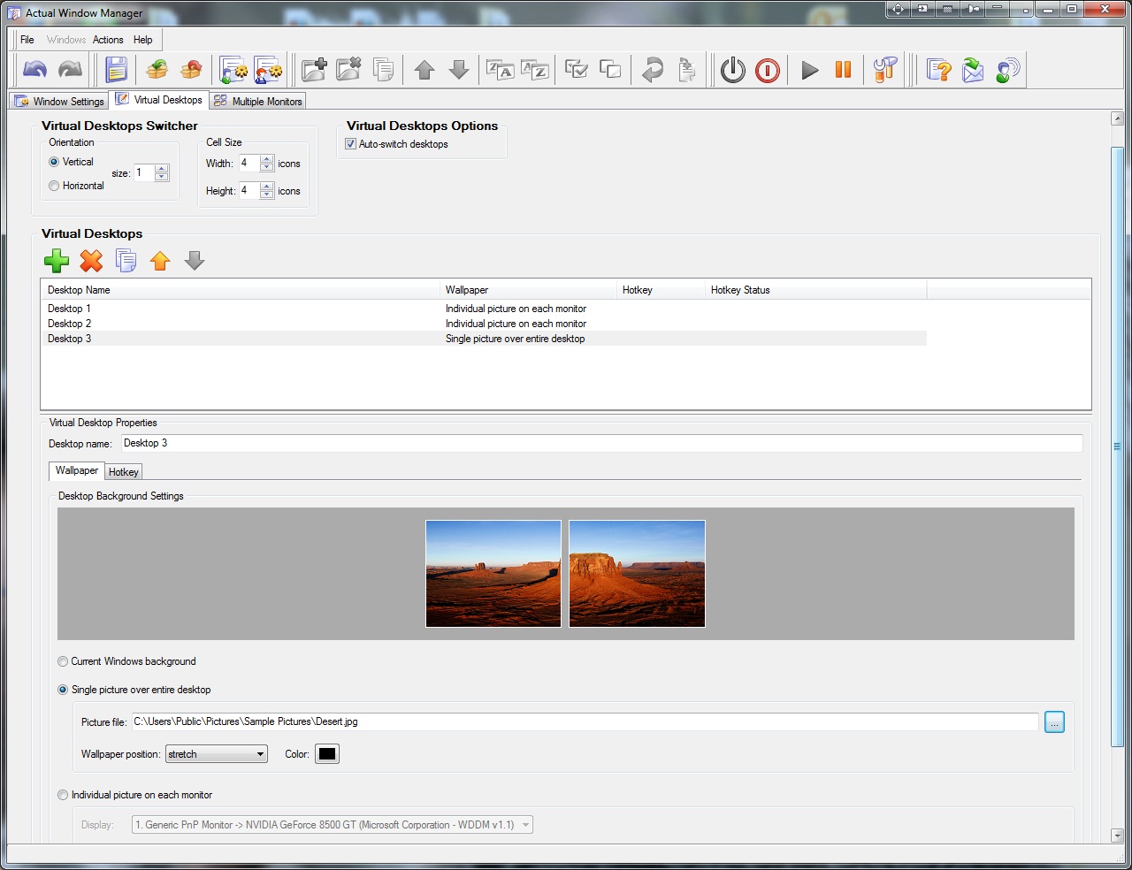
Task: Select the Horizontal orientation option
Action: tap(54, 186)
